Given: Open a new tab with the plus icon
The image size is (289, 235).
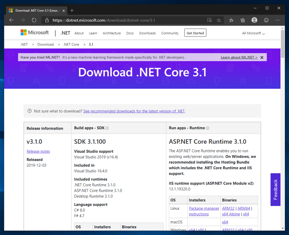Looking at the screenshot, I should coord(72,10).
